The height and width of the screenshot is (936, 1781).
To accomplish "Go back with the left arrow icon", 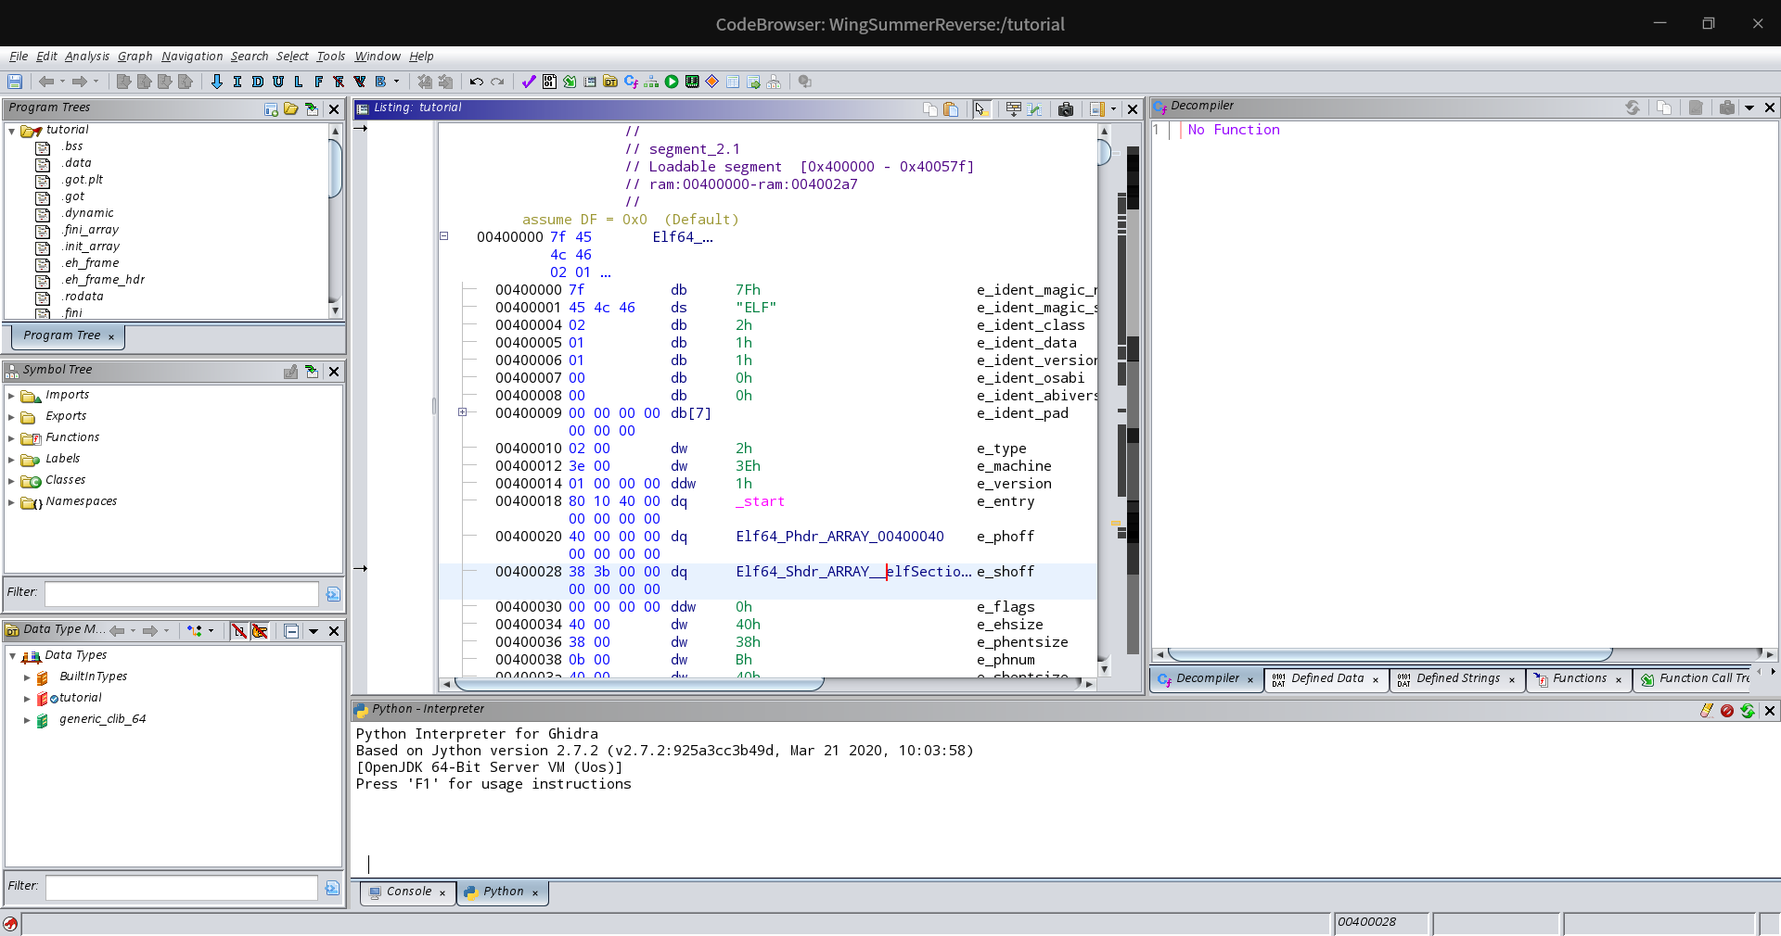I will point(46,82).
